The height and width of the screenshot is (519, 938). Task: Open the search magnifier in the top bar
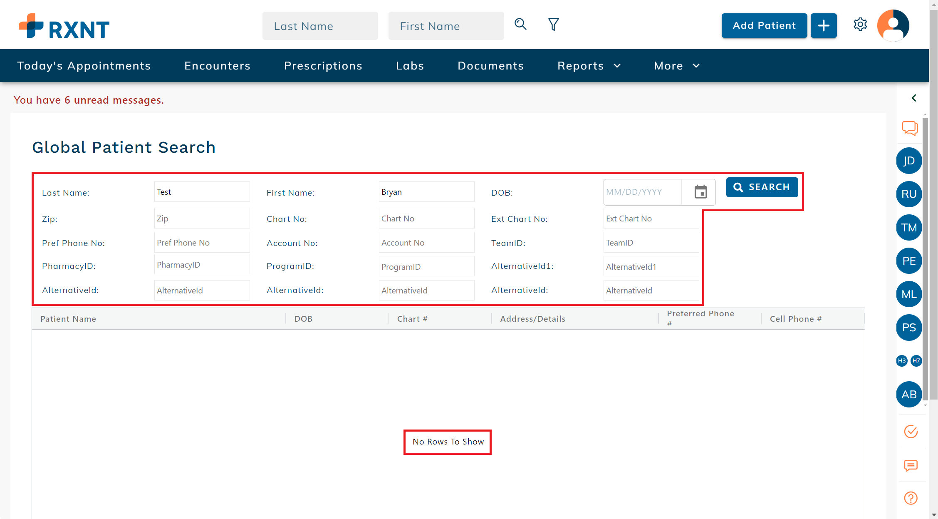pos(520,25)
